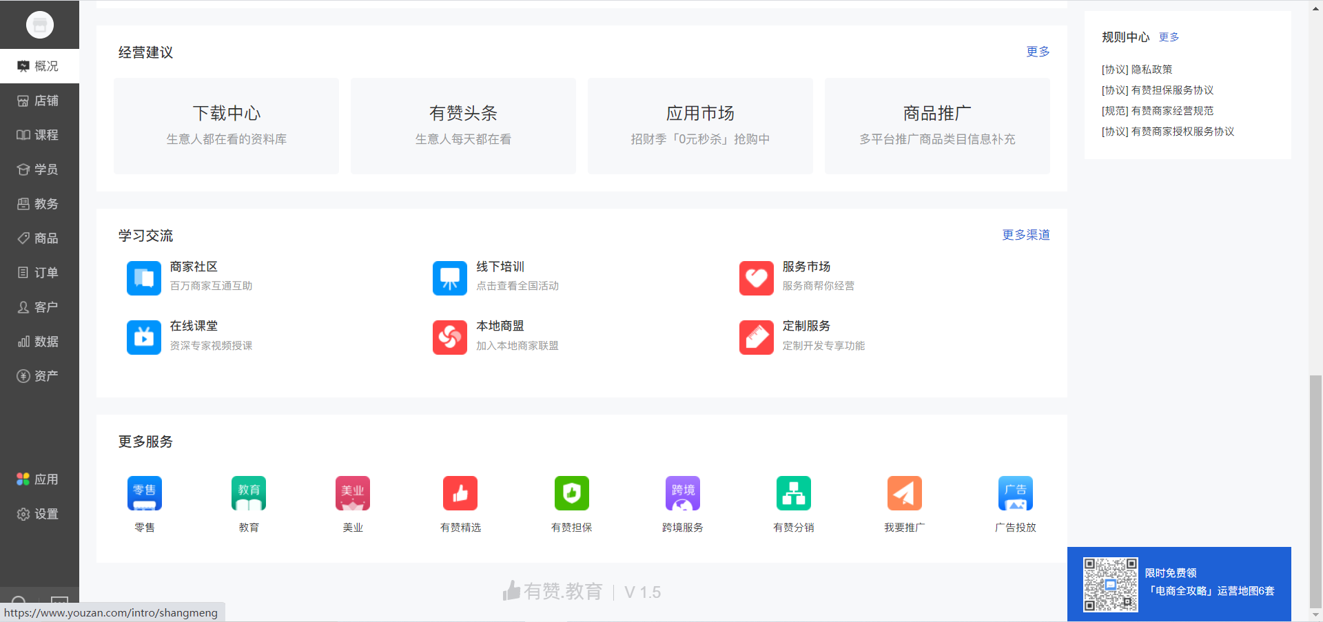
Task: Open the 有赞头条 card
Action: 463,125
